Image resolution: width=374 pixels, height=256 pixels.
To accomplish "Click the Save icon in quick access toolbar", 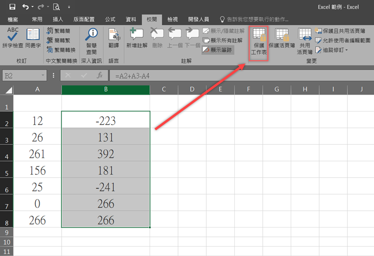I will (x=12, y=7).
